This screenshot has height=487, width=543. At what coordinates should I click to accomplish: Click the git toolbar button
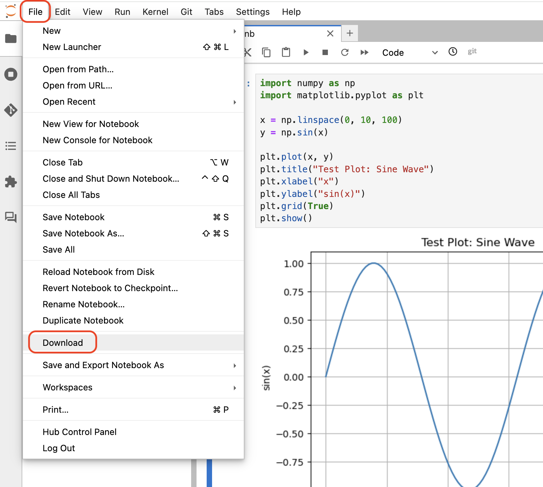[x=472, y=51]
